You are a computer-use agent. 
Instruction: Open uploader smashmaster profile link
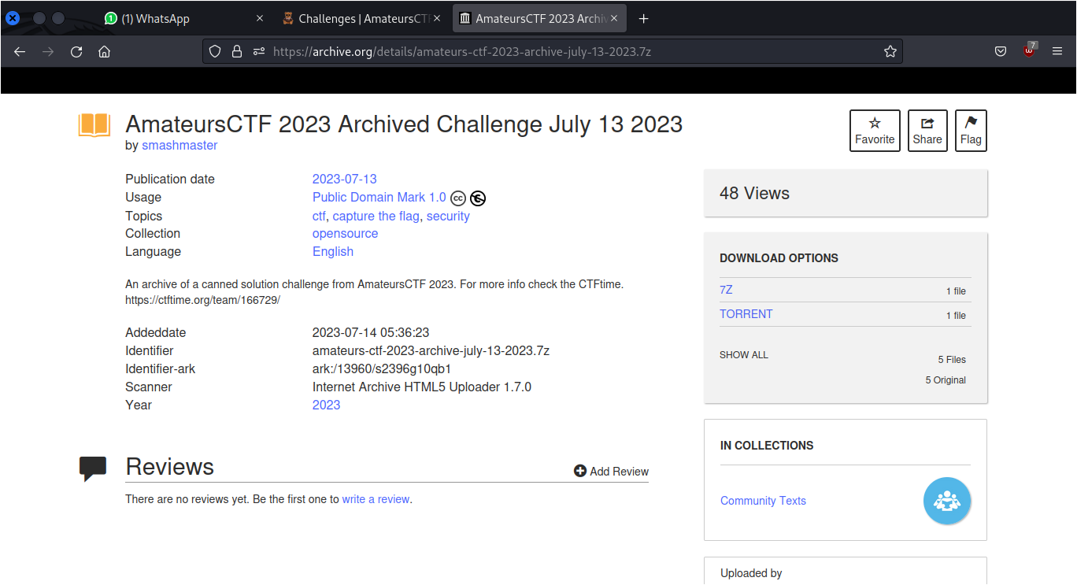tap(179, 146)
